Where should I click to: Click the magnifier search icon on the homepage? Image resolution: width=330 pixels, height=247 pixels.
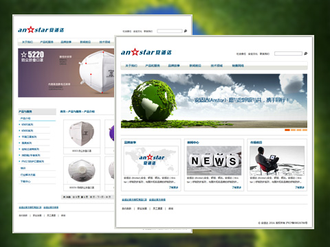point(305,54)
